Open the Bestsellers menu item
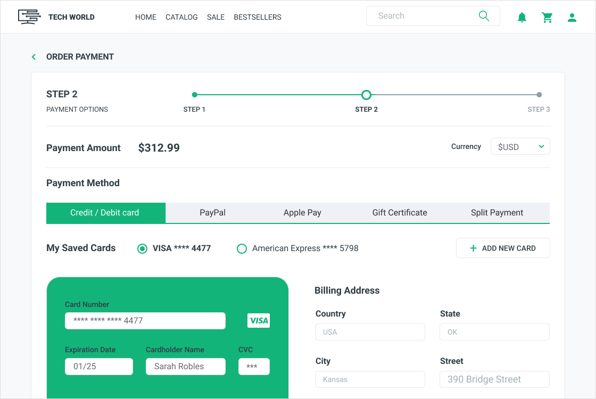This screenshot has width=596, height=399. 258,17
